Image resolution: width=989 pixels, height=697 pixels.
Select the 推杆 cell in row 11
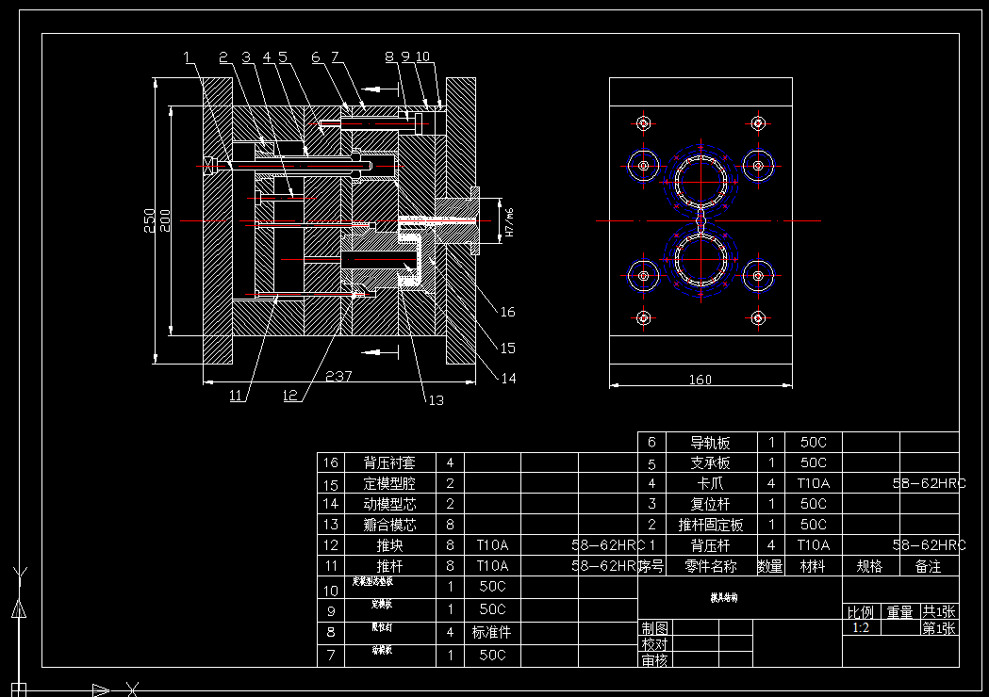click(389, 566)
